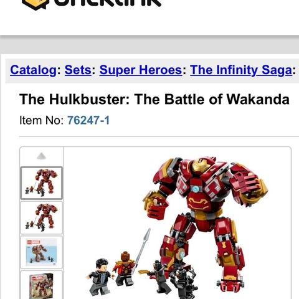Go to the Sets breadcrumb link
This screenshot has width=299, height=299.
pyautogui.click(x=78, y=70)
